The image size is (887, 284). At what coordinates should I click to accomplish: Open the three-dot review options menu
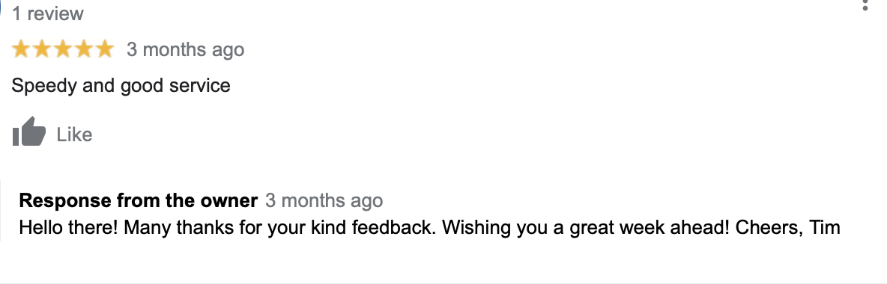(865, 5)
